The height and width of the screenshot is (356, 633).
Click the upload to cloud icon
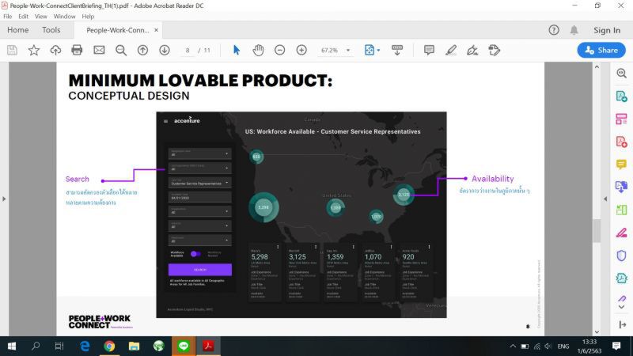point(55,50)
